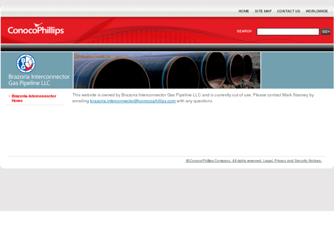
Task: Click the red arrow beside Brazoria-Interconnector Home
Action: click(x=9, y=96)
